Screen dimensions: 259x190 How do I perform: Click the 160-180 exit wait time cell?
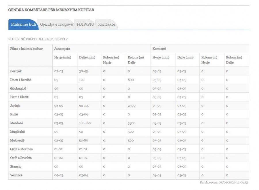coord(85,123)
